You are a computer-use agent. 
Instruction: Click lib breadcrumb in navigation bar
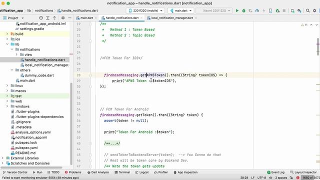coord(29,10)
